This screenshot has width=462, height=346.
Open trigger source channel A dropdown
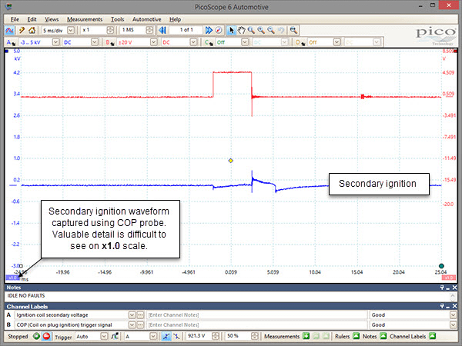coord(153,336)
